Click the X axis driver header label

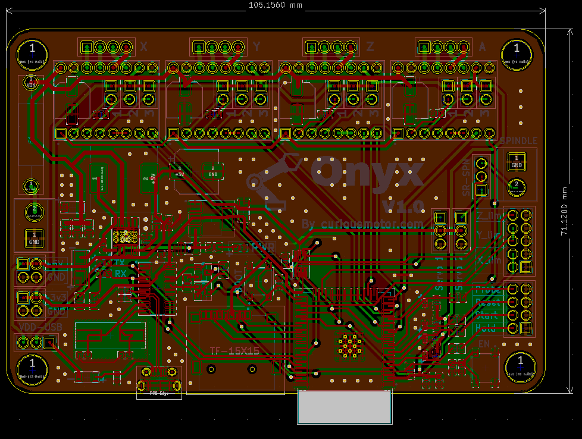tap(143, 47)
